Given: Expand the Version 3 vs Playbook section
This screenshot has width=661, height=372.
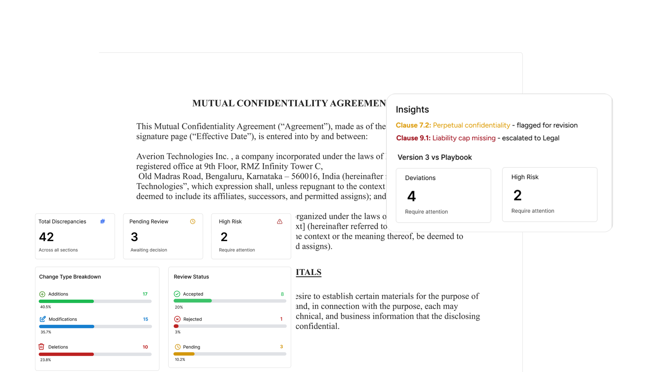Looking at the screenshot, I should [435, 157].
